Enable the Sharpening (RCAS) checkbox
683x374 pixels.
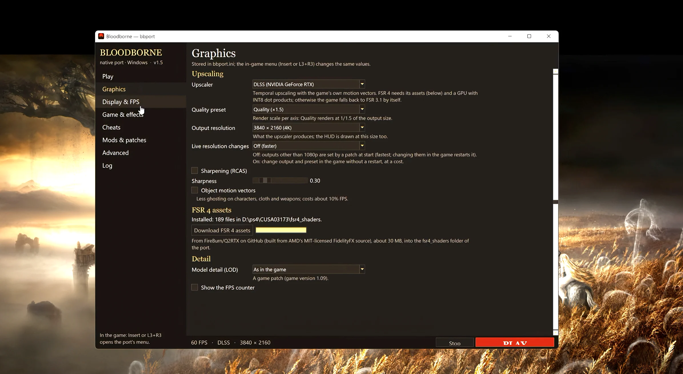(x=195, y=171)
